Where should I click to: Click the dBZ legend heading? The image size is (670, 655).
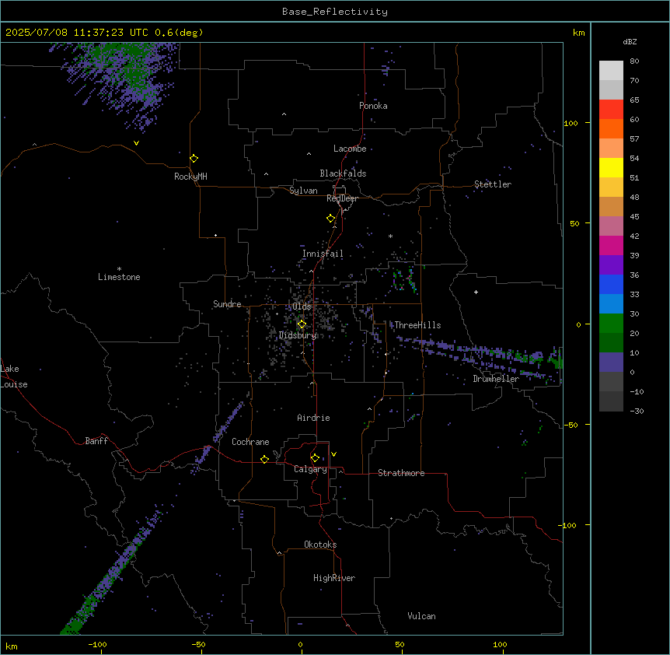point(630,41)
